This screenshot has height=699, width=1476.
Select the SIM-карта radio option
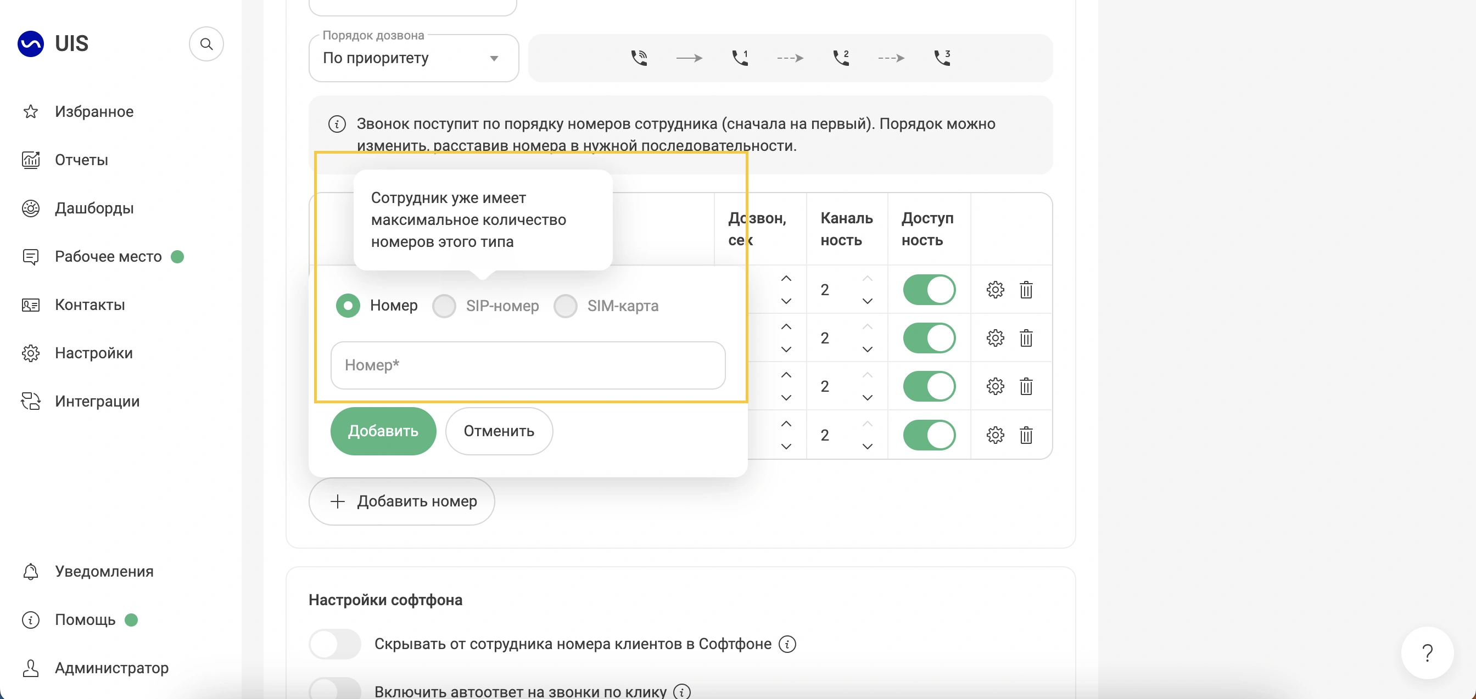pos(565,306)
